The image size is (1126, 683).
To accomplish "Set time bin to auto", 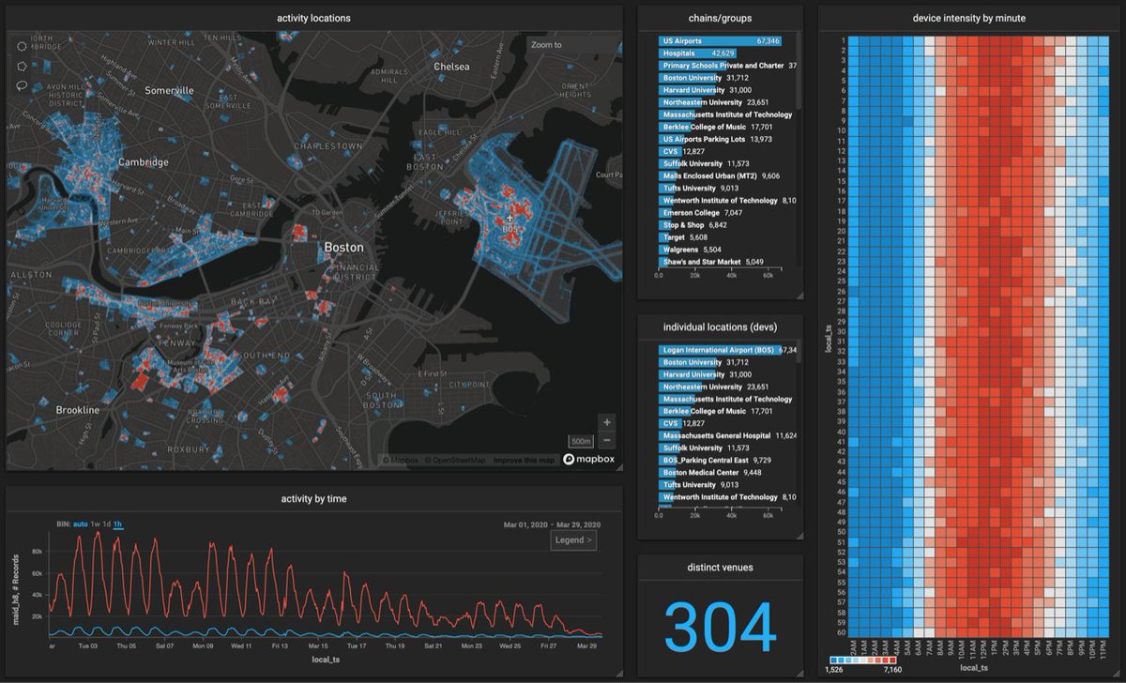I will tap(81, 523).
